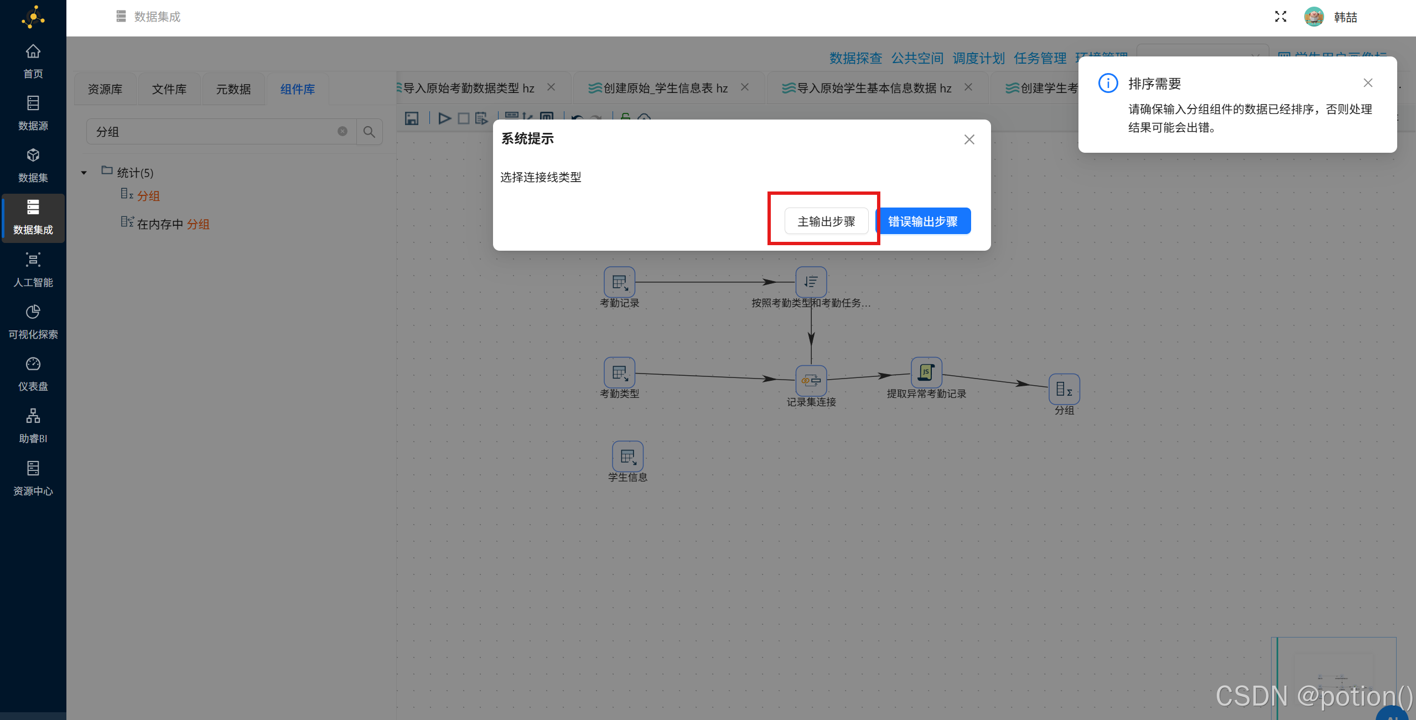
Task: Toggle the menu icon beside 数据集成 header
Action: point(121,17)
